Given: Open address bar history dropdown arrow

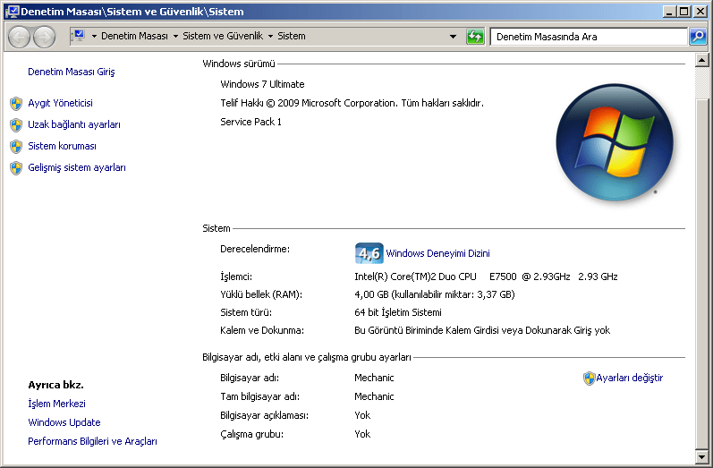Looking at the screenshot, I should (x=453, y=37).
